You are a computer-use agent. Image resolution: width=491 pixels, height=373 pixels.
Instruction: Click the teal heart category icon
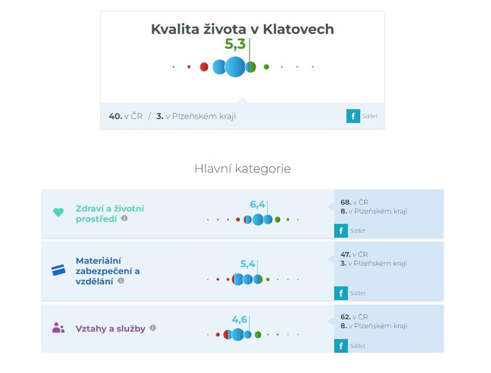59,212
